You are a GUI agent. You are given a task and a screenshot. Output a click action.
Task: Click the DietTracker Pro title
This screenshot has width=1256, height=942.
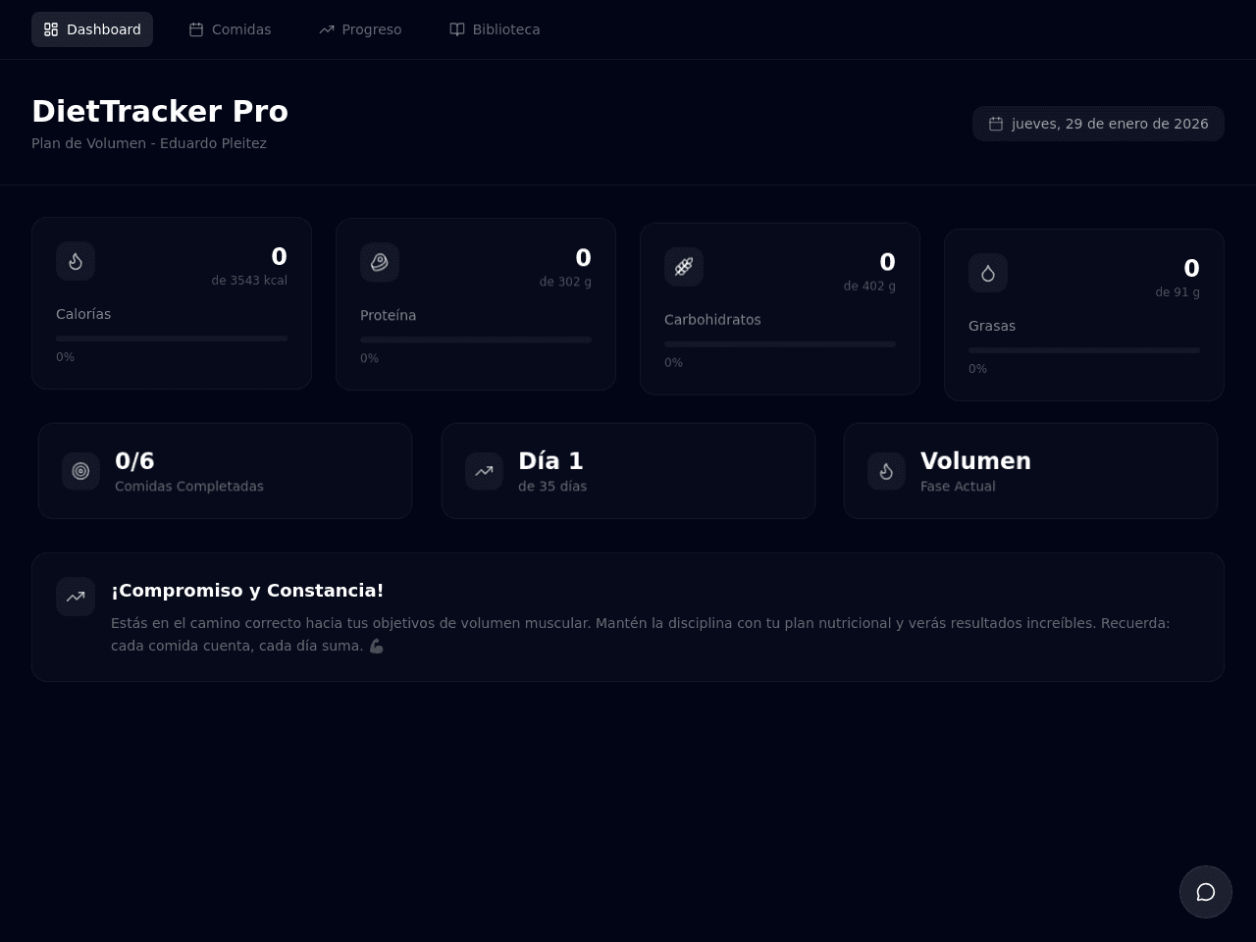[160, 112]
